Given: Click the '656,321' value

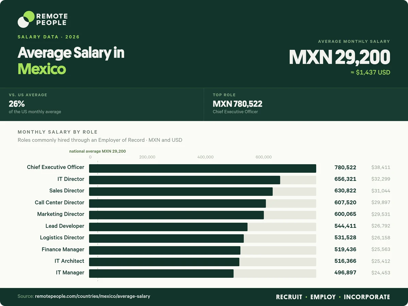Looking at the screenshot, I should click(345, 179).
